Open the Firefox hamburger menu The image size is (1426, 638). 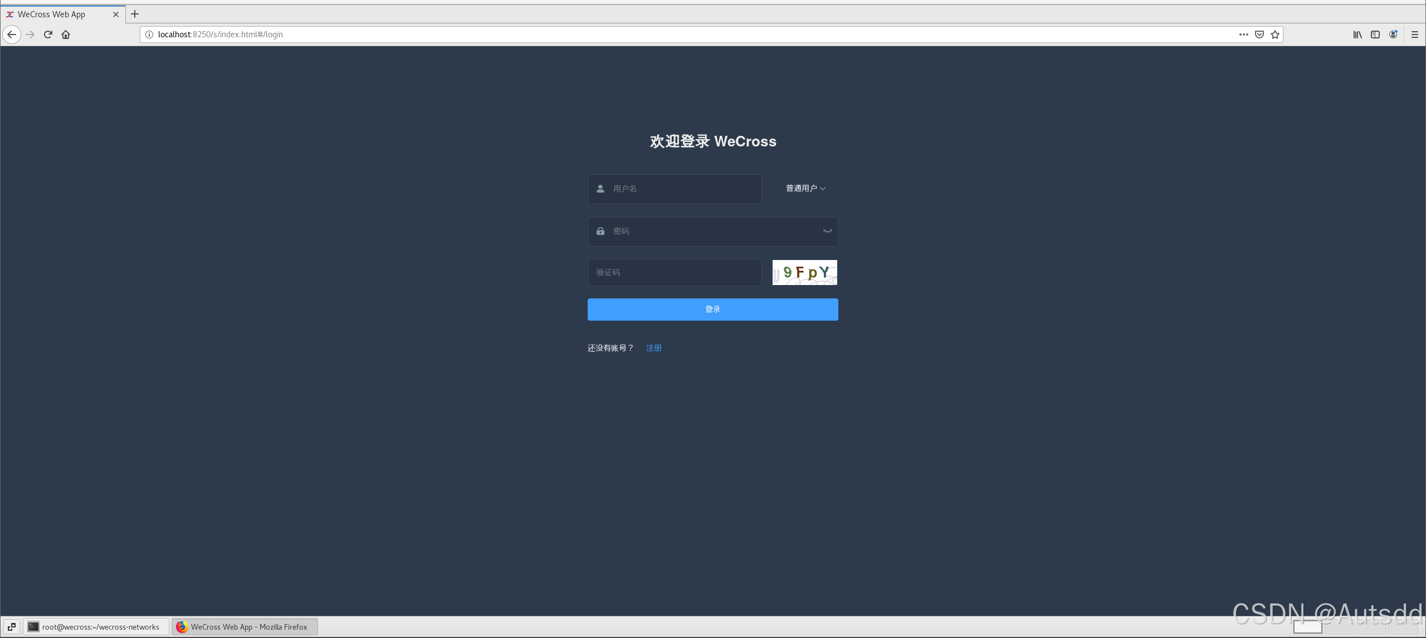[x=1414, y=34]
